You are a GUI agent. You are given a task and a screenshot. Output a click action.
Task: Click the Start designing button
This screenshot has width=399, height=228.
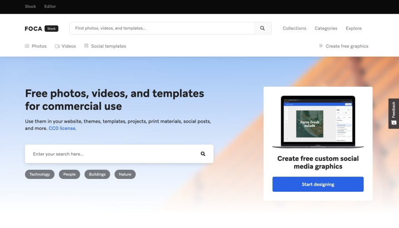(318, 184)
